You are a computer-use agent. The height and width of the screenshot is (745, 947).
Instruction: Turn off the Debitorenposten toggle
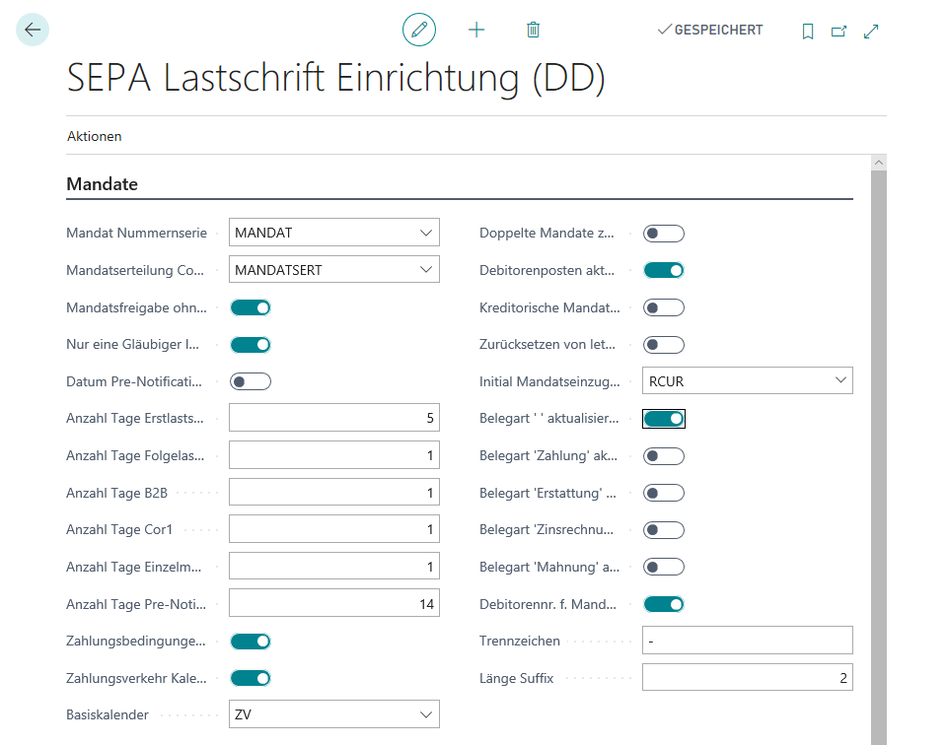663,269
